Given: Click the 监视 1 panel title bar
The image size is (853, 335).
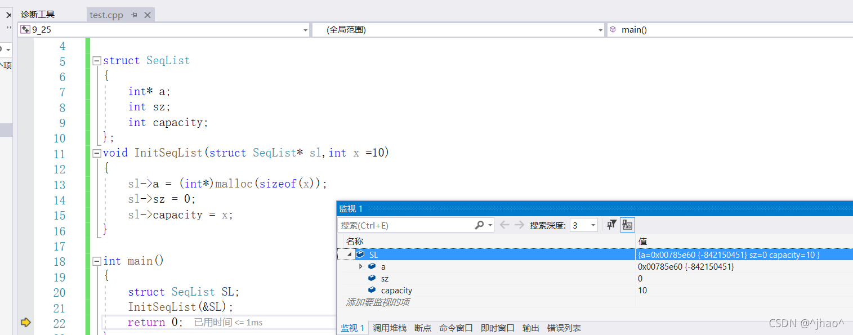Looking at the screenshot, I should tap(595, 208).
